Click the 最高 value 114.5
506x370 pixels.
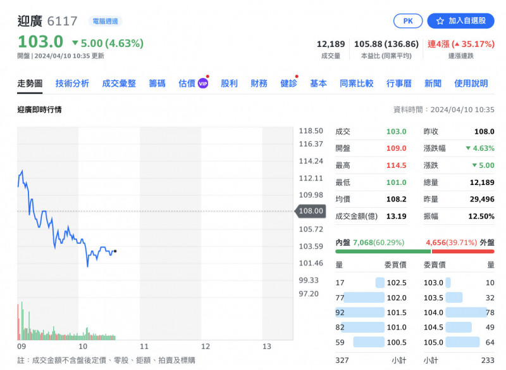pyautogui.click(x=397, y=165)
